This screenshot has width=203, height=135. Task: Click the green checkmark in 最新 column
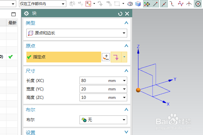10,57
